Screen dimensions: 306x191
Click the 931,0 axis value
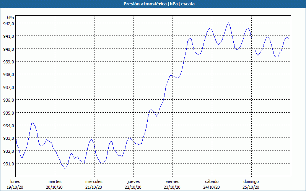(x=8, y=164)
